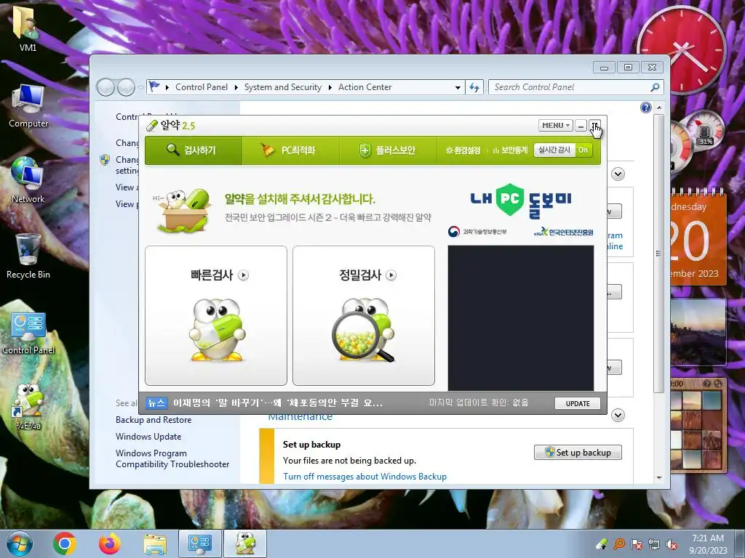Viewport: 745px width, 558px height.
Task: Open the MENU dropdown in ALYac
Action: [x=555, y=125]
